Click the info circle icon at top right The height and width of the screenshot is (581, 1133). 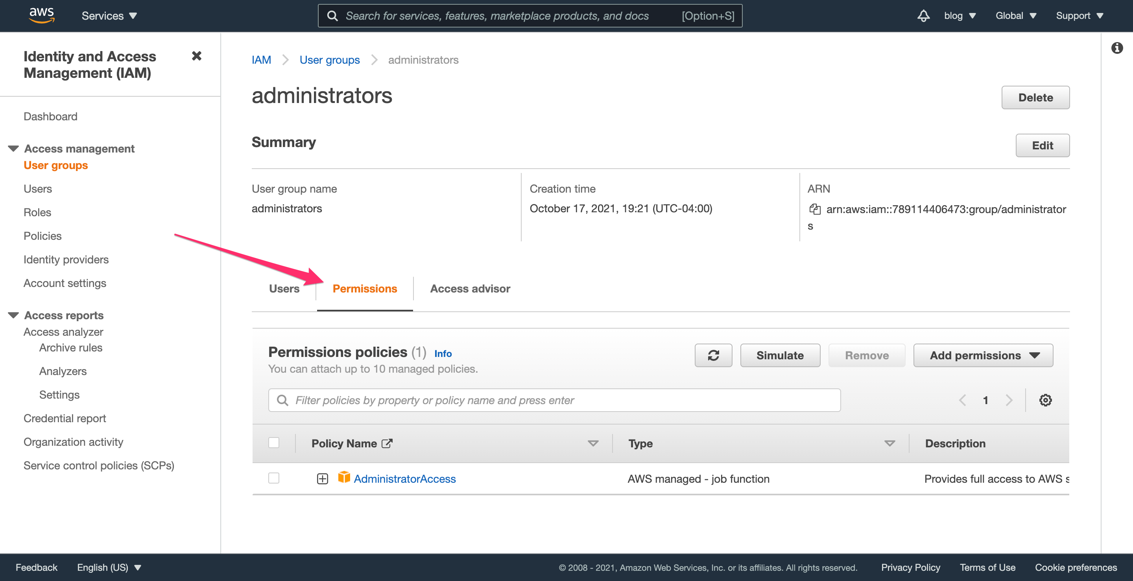click(x=1117, y=48)
